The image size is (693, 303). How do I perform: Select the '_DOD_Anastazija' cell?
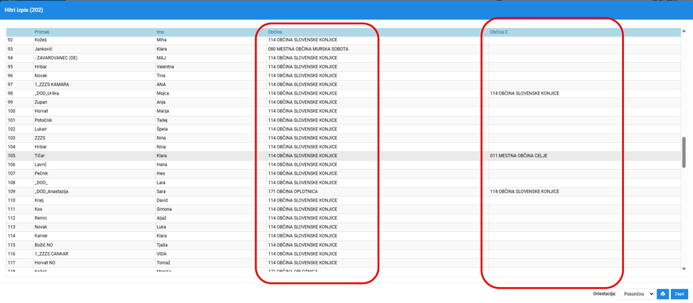[x=51, y=191]
